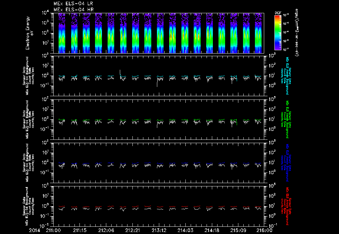
Task: Click the 'MEx ELS-04 HR' title line
Action: coord(73,10)
